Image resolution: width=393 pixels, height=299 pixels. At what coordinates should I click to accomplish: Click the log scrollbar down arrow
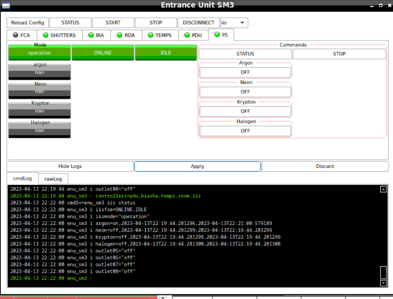coord(383,283)
